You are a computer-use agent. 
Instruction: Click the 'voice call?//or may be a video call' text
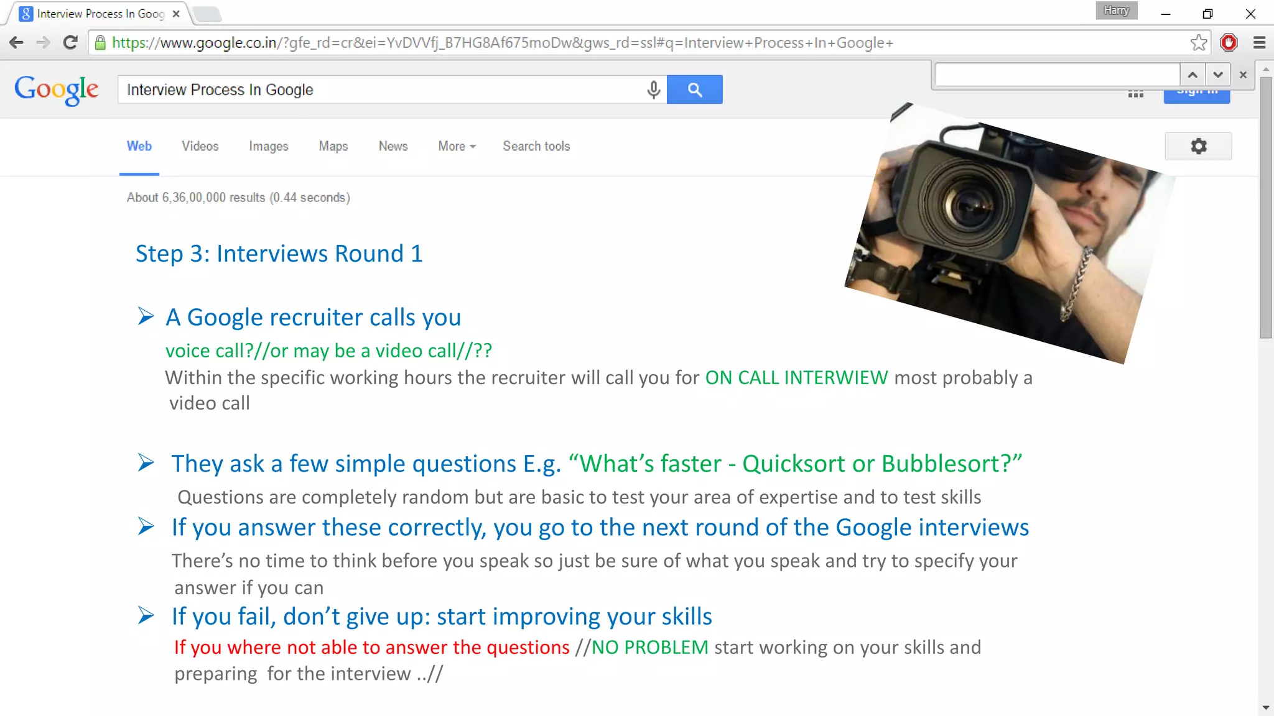[x=329, y=351]
